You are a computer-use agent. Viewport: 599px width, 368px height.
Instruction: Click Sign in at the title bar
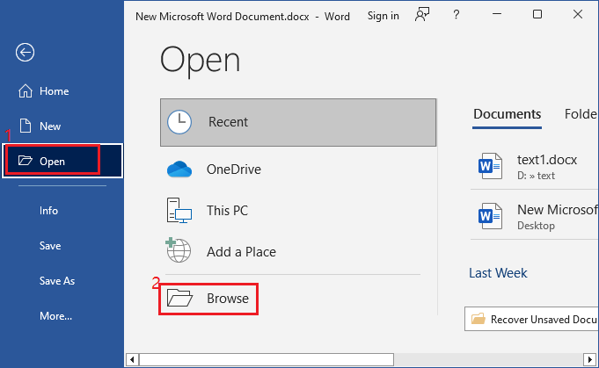point(384,16)
